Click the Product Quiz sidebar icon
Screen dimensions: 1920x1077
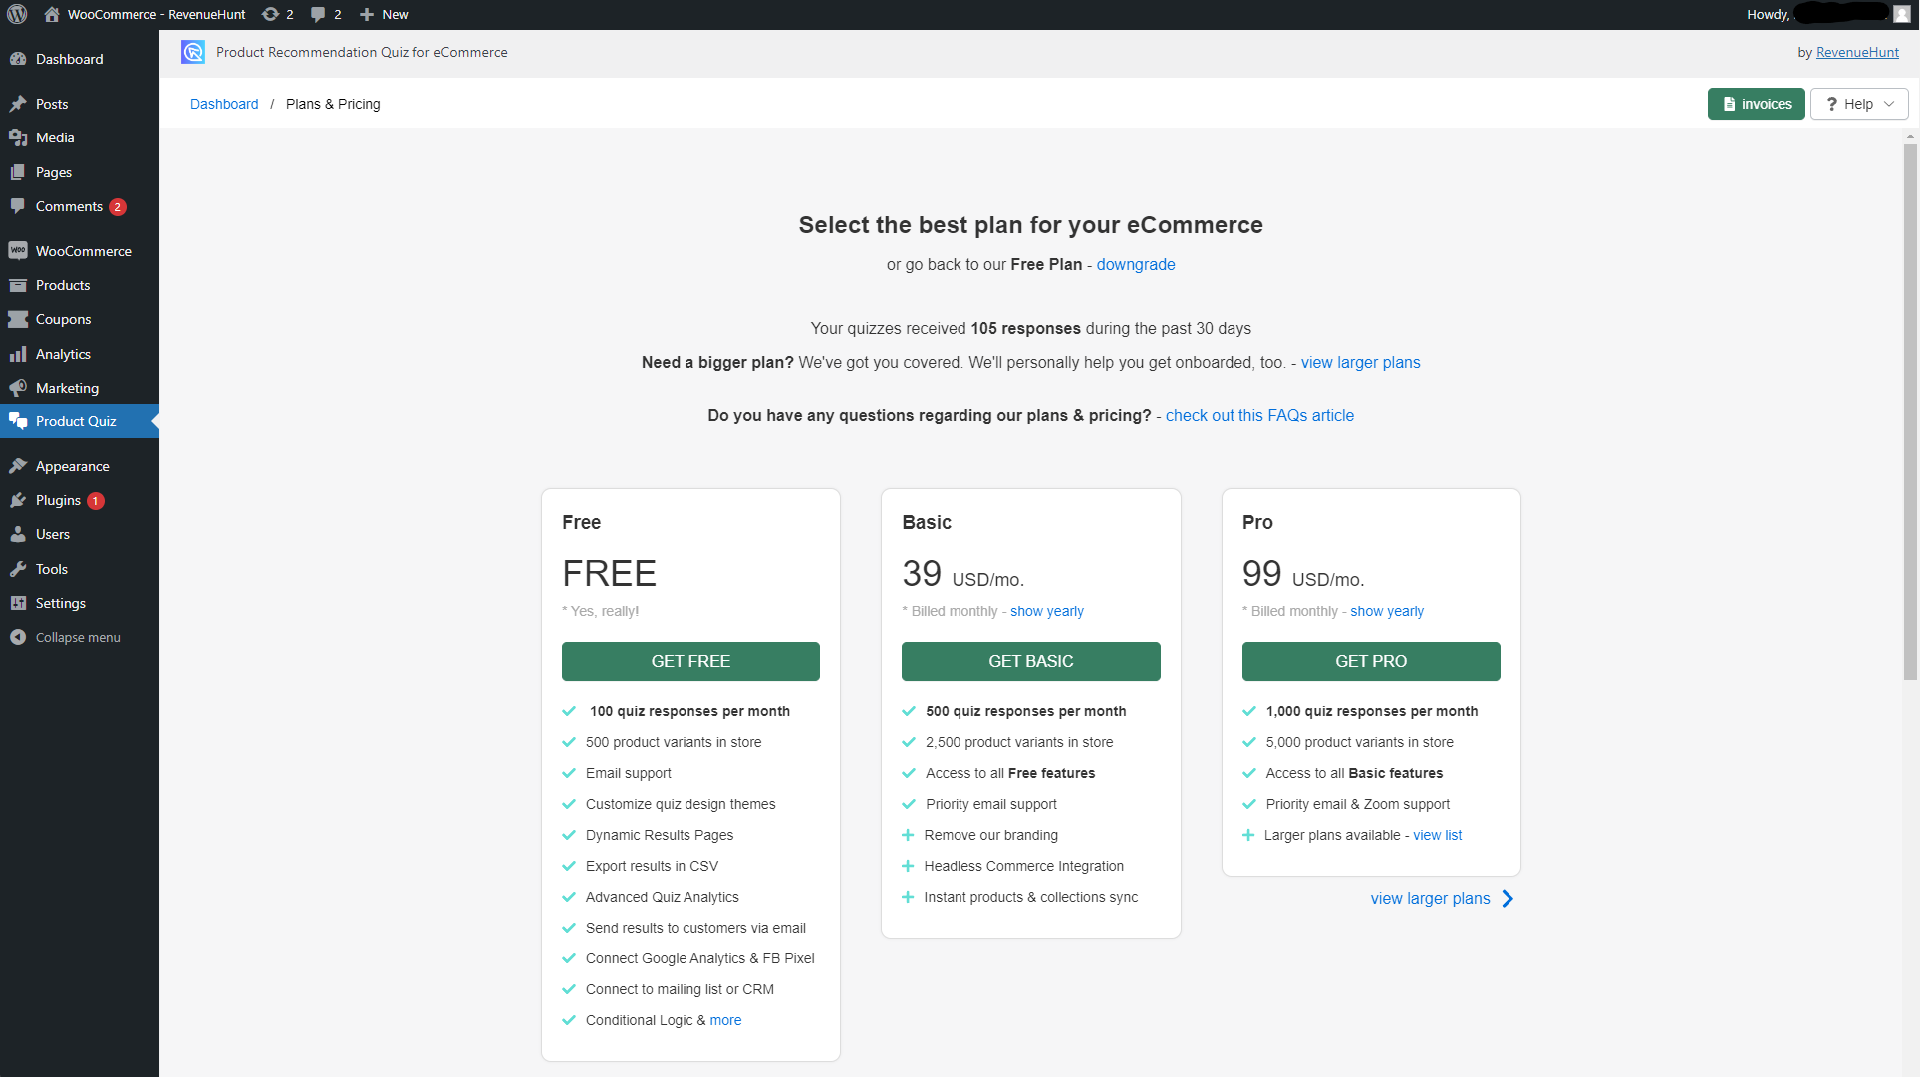(18, 421)
